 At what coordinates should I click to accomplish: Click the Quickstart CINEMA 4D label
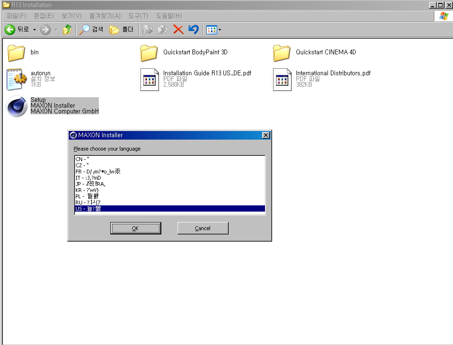pyautogui.click(x=326, y=52)
